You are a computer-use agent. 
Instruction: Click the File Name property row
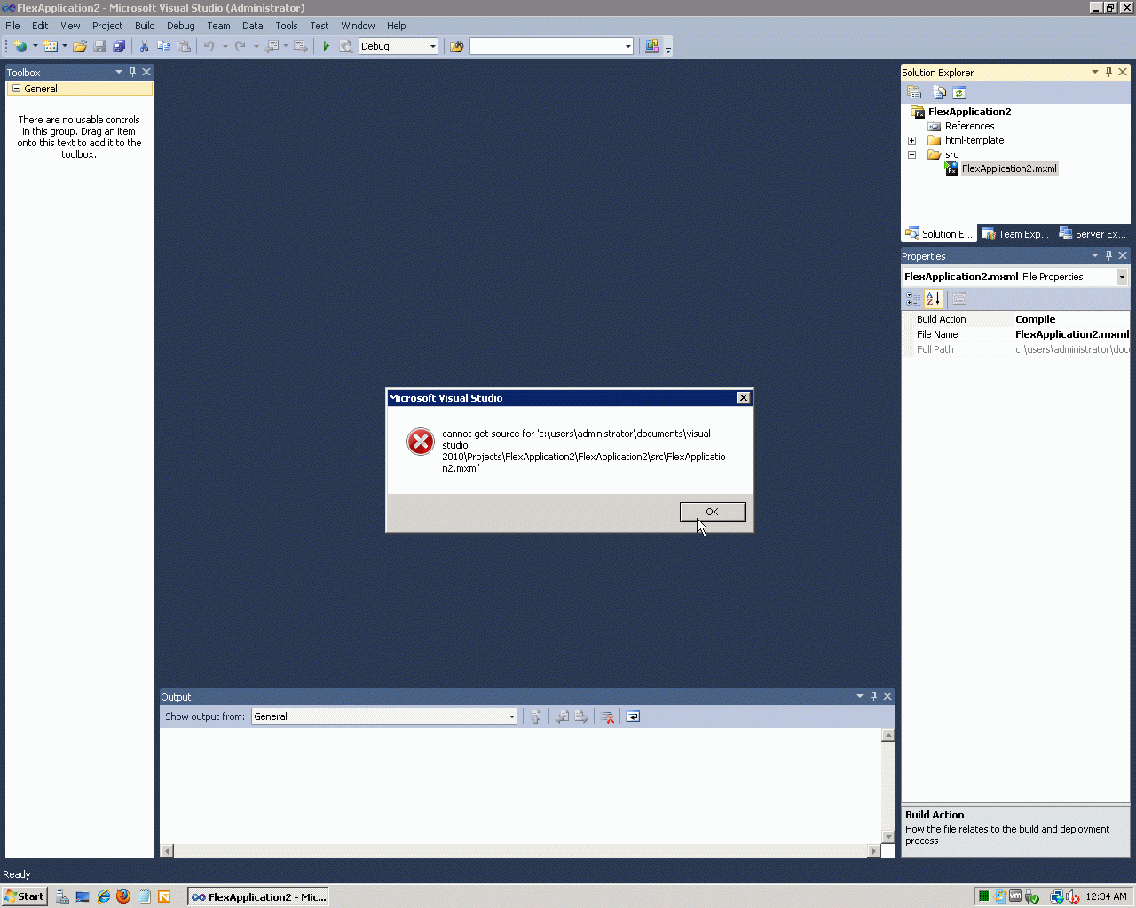1016,334
